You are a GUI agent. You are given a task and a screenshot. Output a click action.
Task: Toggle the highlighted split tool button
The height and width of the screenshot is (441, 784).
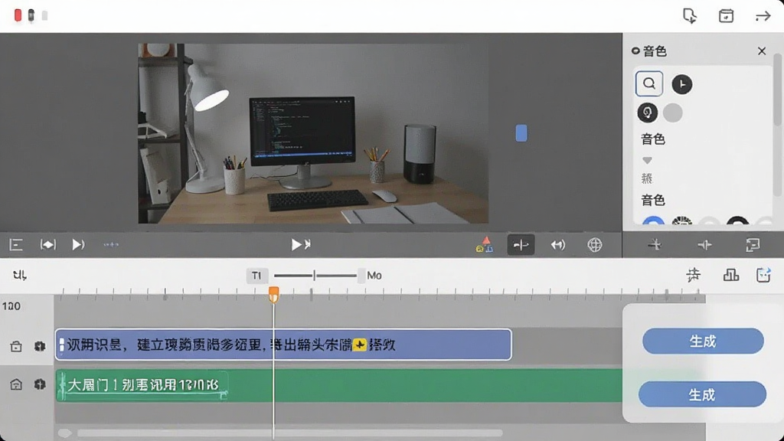point(521,245)
